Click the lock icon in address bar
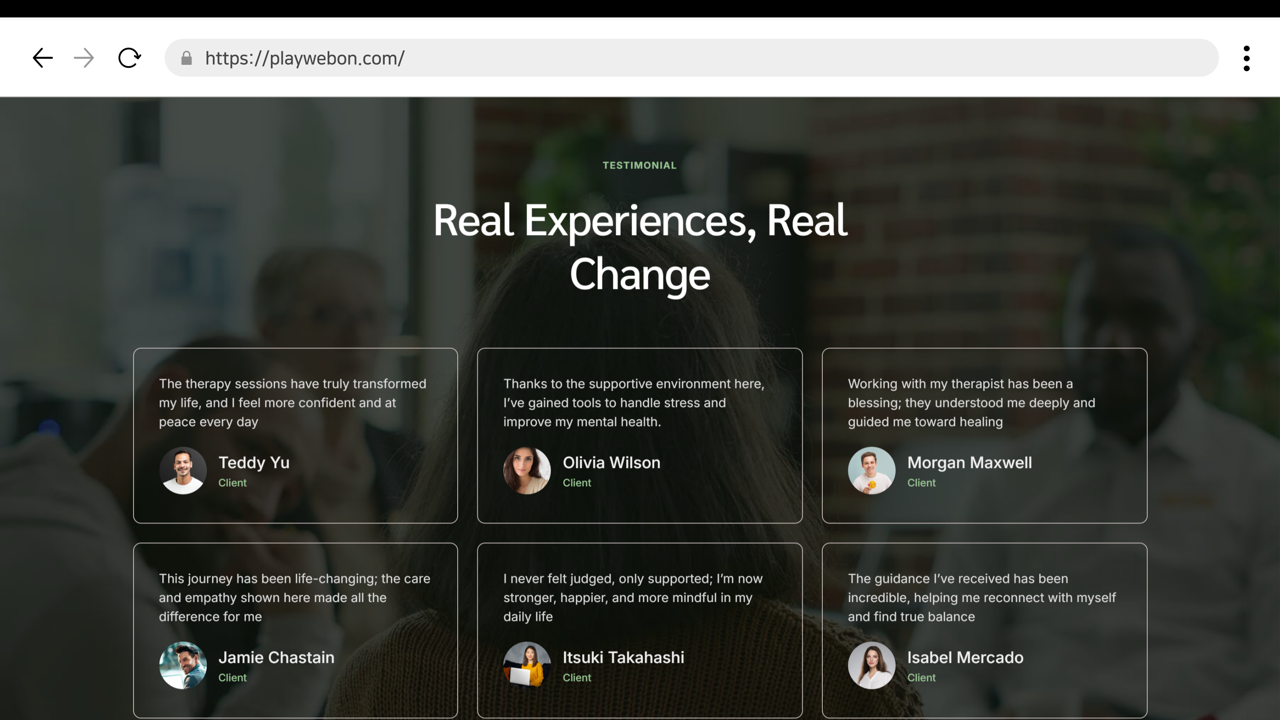 pyautogui.click(x=186, y=58)
